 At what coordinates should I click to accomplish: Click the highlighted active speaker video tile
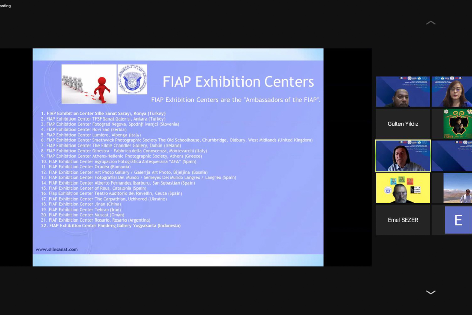[403, 156]
